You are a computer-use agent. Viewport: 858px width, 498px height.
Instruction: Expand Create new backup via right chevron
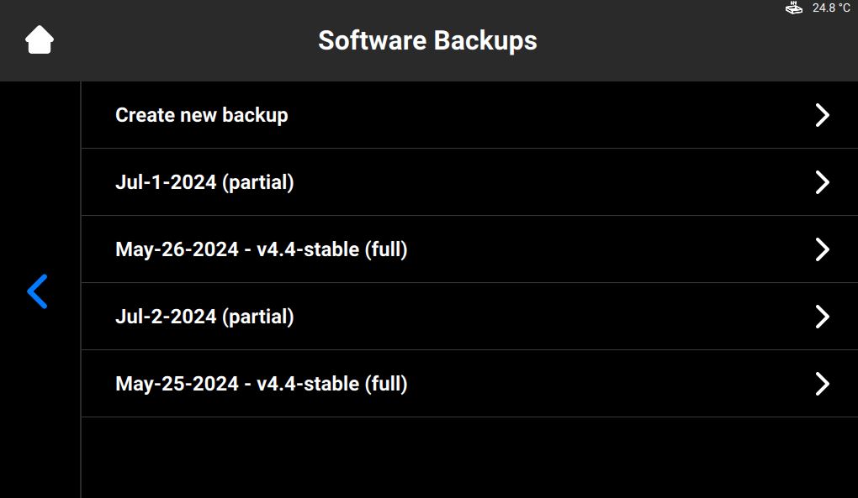823,115
